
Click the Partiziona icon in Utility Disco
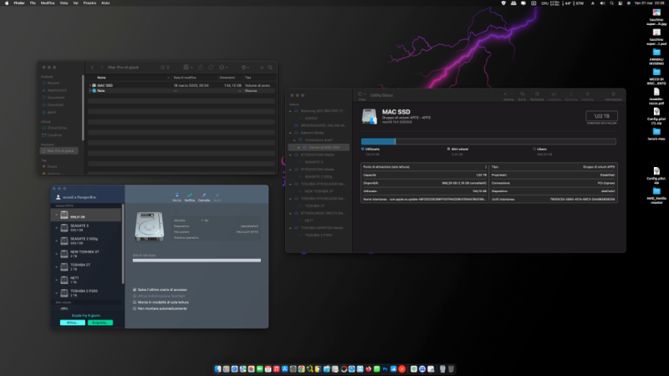537,94
